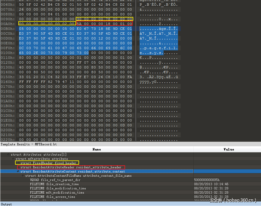
Task: Click the Value column header
Action: (229, 149)
